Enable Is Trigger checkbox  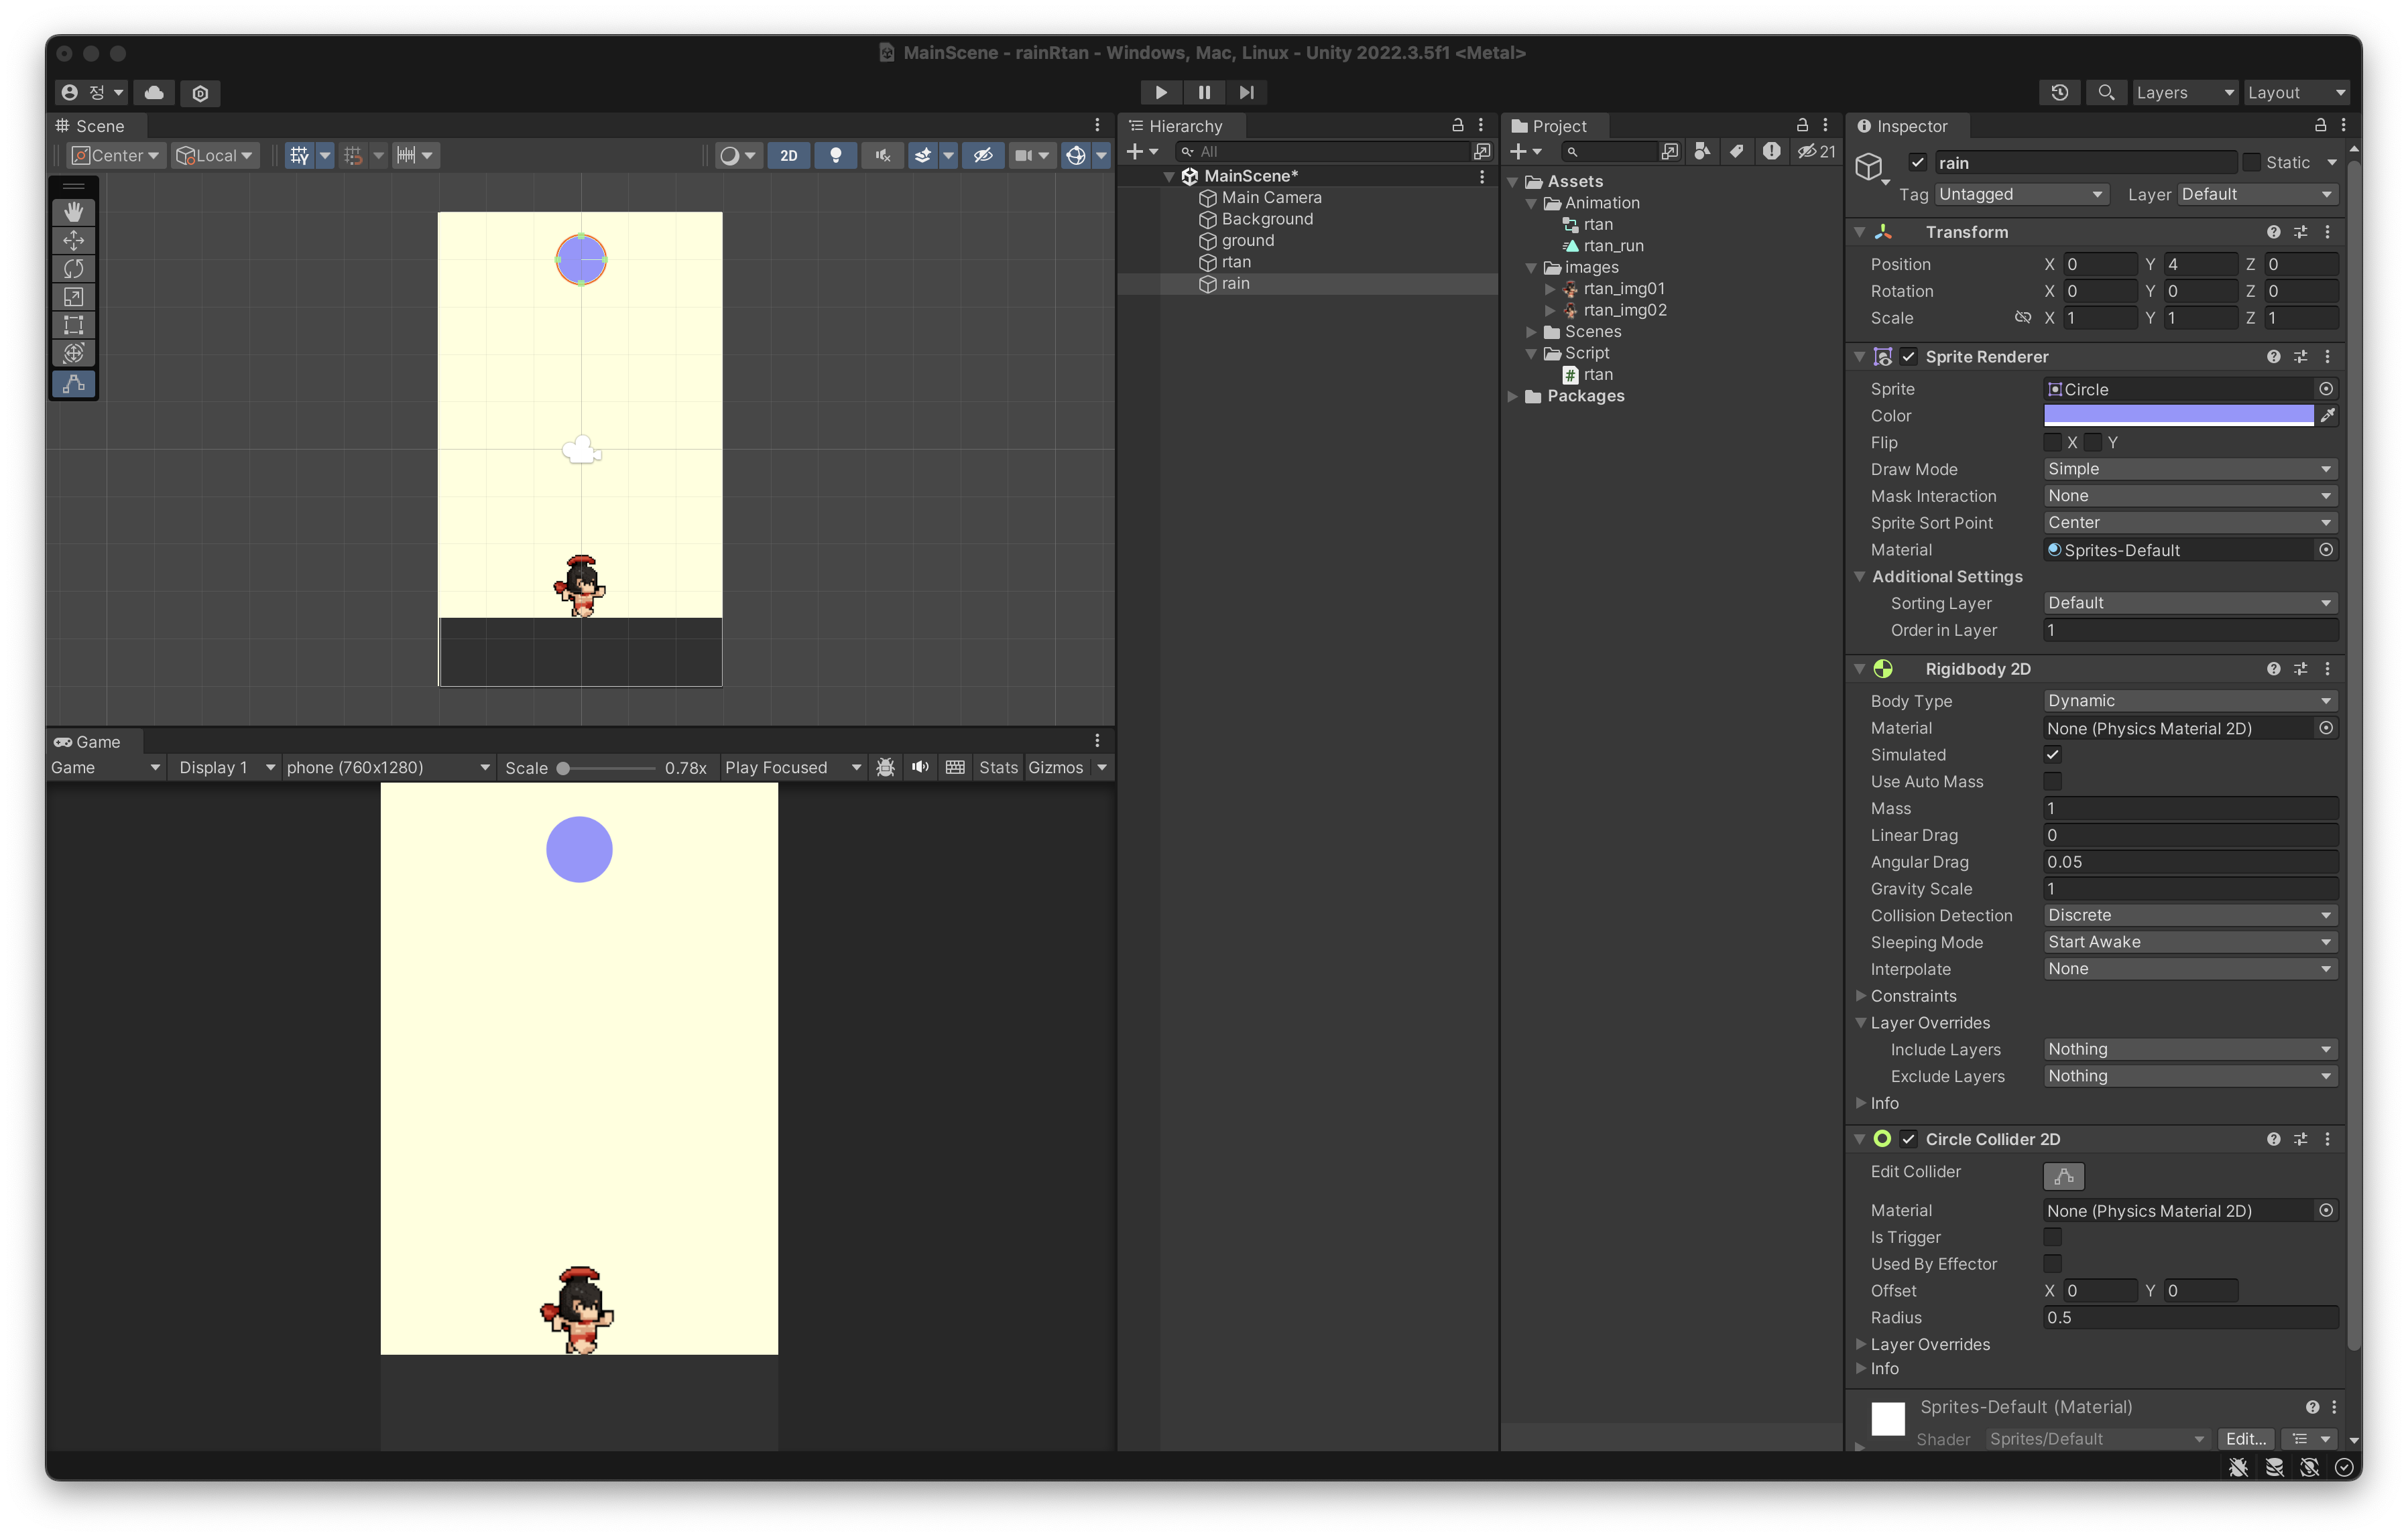coord(2053,1238)
